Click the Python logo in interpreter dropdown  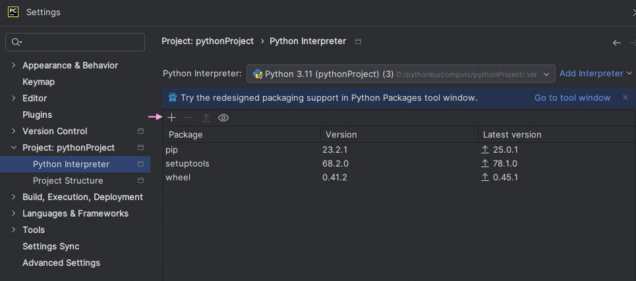coord(258,74)
